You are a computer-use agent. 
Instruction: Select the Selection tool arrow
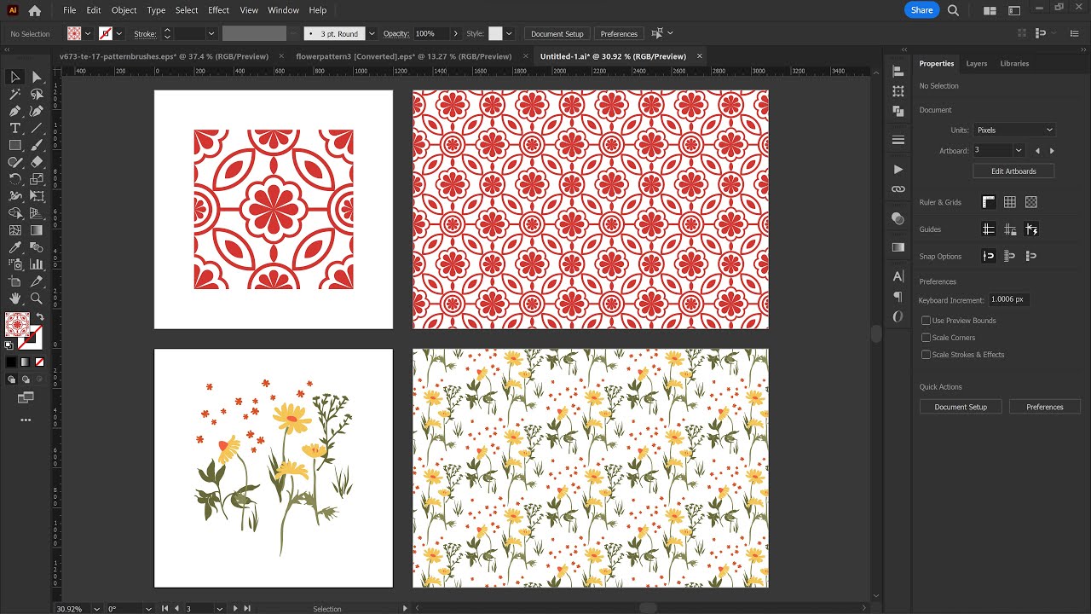tap(14, 77)
